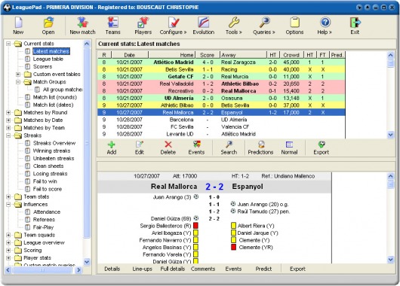
Task: Switch to the Details tab
Action: 112,269
